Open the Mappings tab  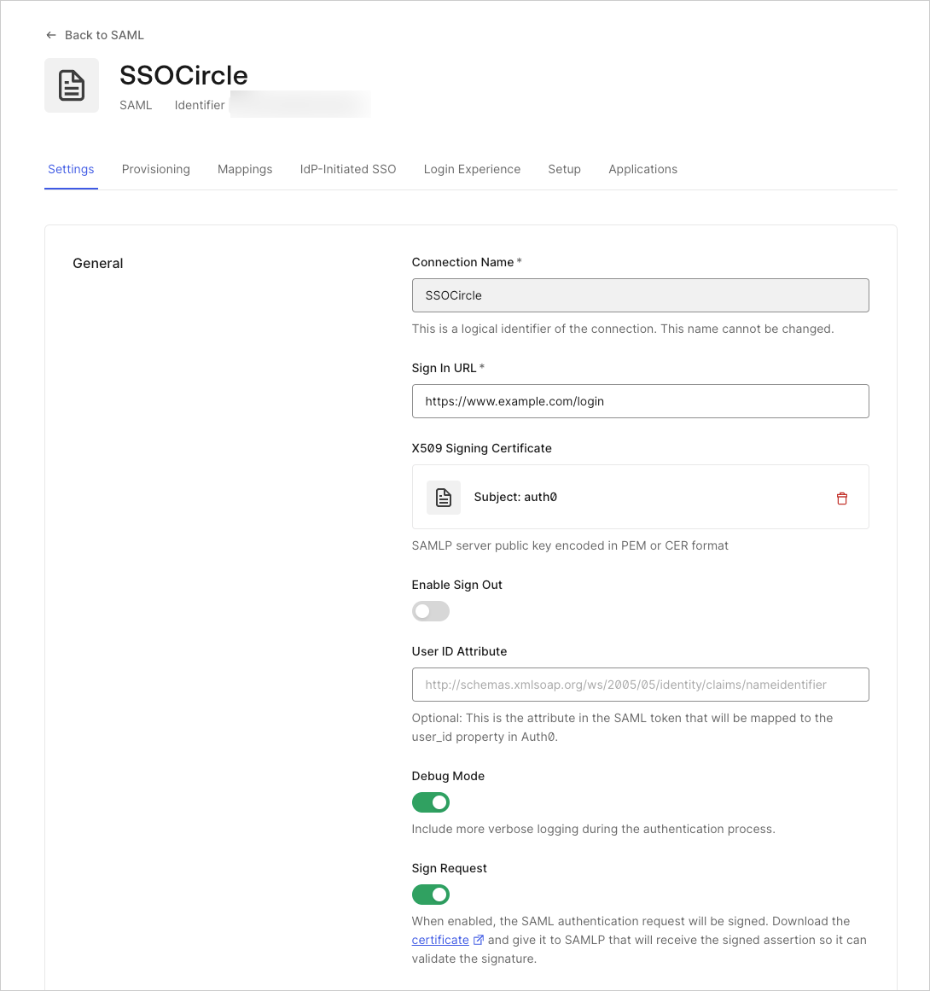click(245, 169)
